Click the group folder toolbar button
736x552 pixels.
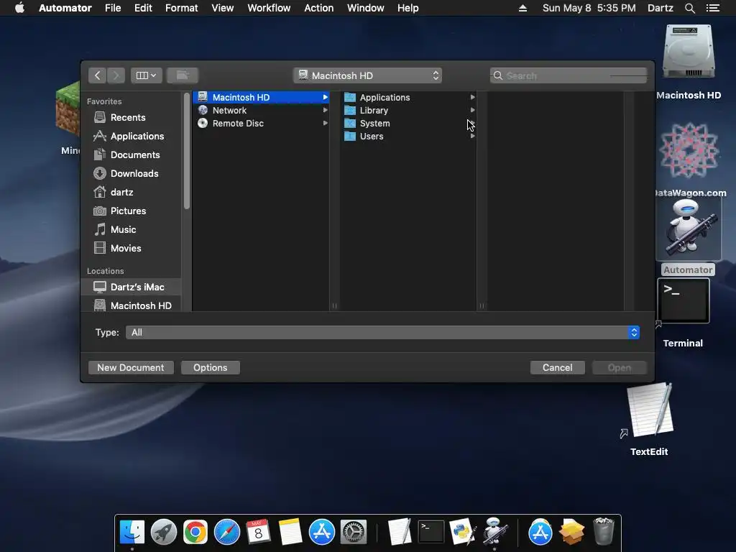coord(183,75)
